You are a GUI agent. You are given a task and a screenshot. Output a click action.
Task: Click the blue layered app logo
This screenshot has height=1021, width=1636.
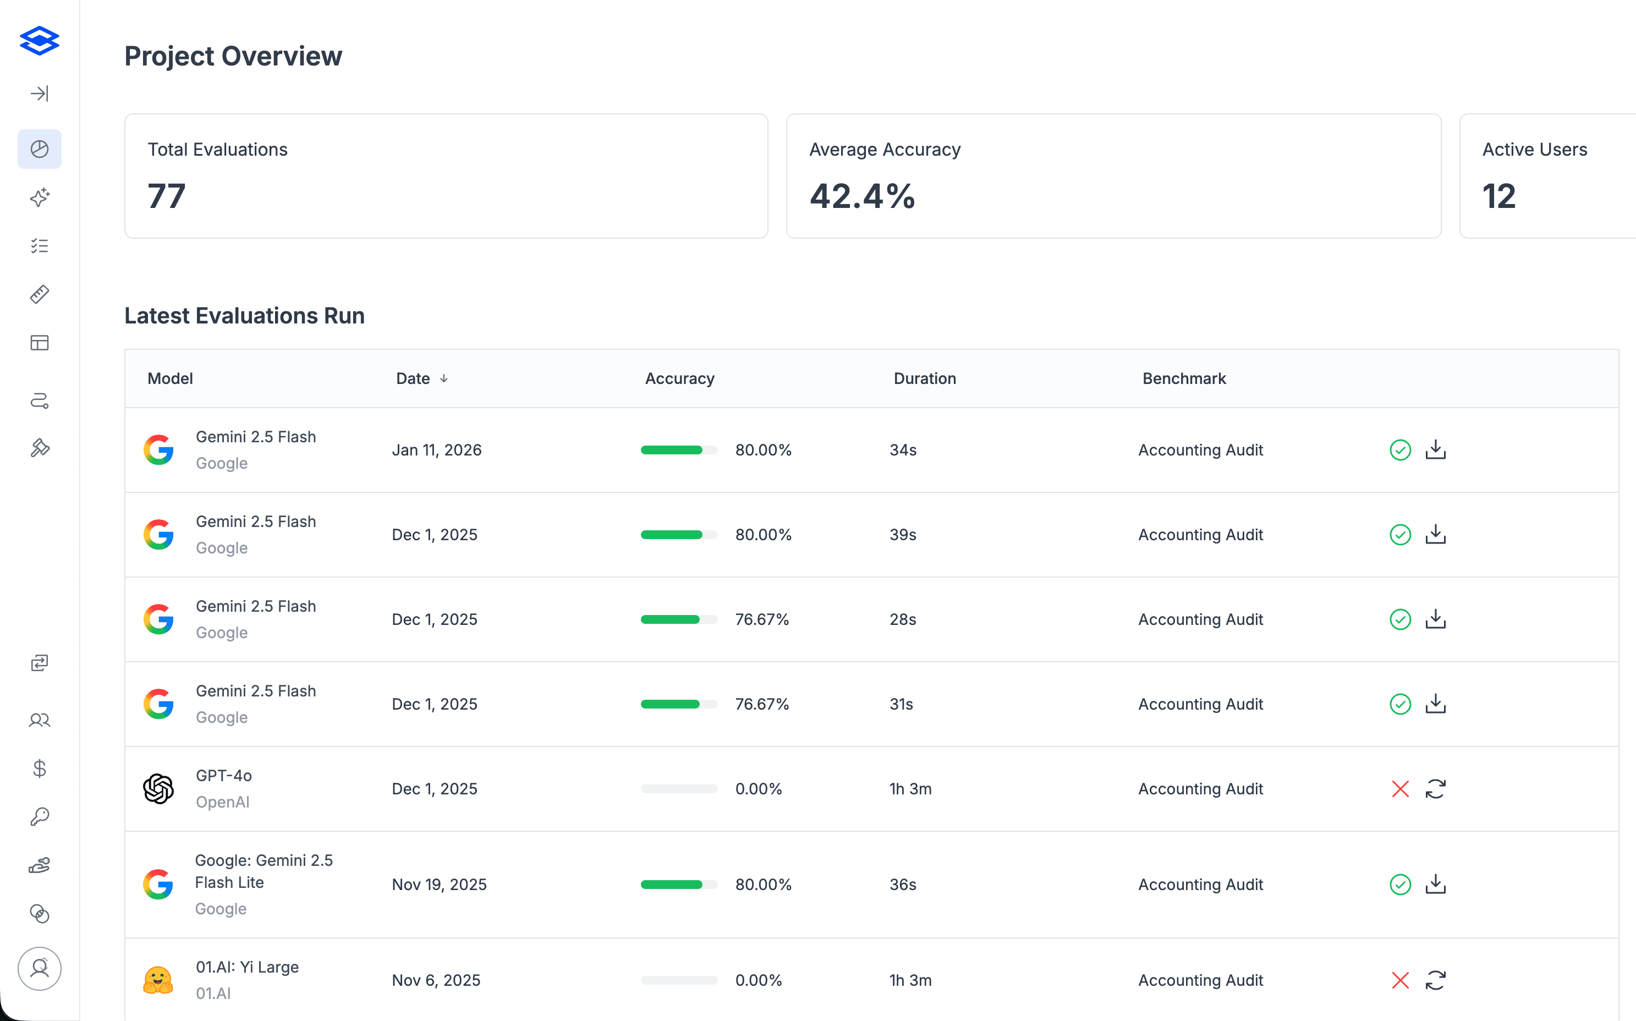click(39, 41)
